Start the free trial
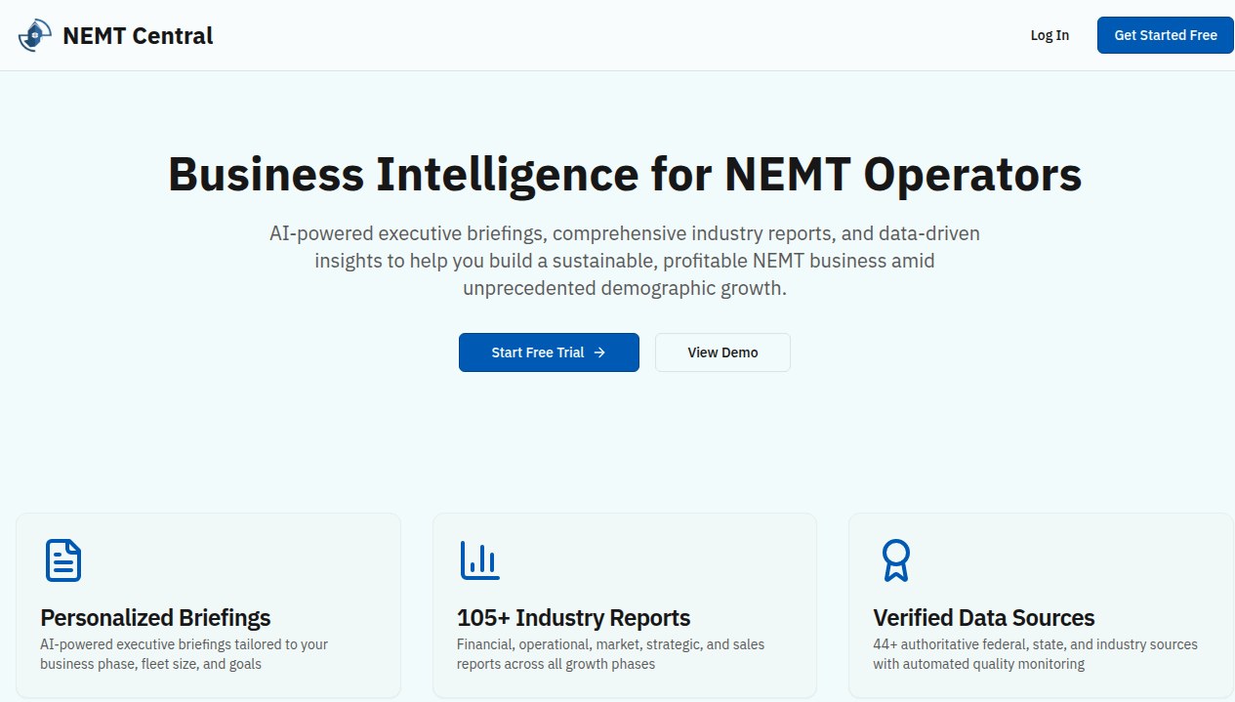Image resolution: width=1235 pixels, height=702 pixels. pos(549,352)
